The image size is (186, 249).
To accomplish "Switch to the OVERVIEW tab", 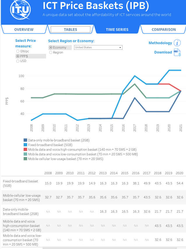I will pyautogui.click(x=24, y=30).
